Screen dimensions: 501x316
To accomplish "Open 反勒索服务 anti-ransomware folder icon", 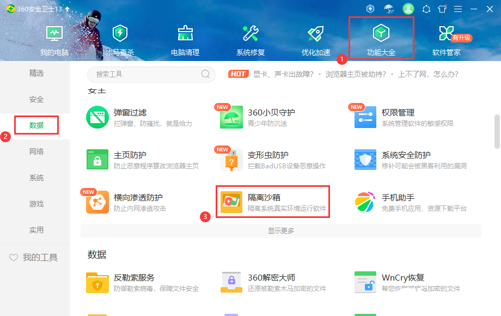I will (97, 282).
